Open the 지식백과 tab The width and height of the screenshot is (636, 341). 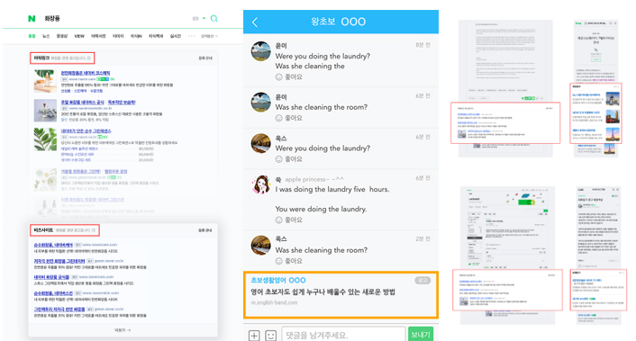(155, 36)
